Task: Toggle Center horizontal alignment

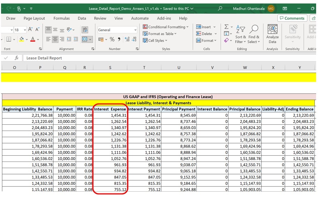Action: 55,40
